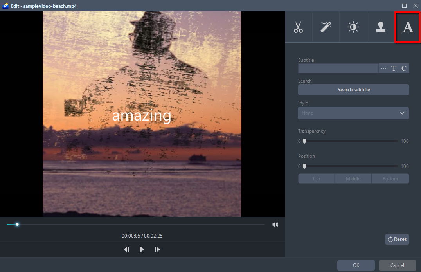421x272 pixels.
Task: Browse subtitle file with ellipsis button
Action: click(384, 68)
